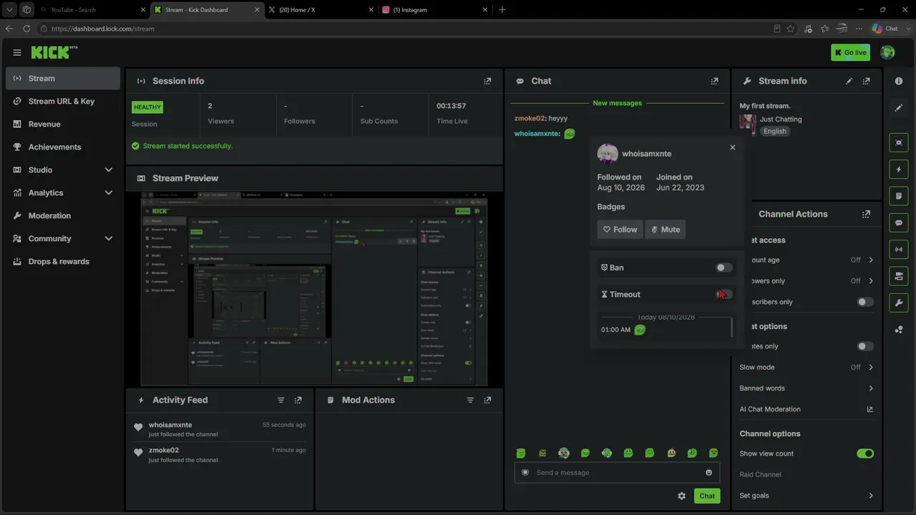Open Stream URL & Key page
The height and width of the screenshot is (515, 916).
click(63, 102)
